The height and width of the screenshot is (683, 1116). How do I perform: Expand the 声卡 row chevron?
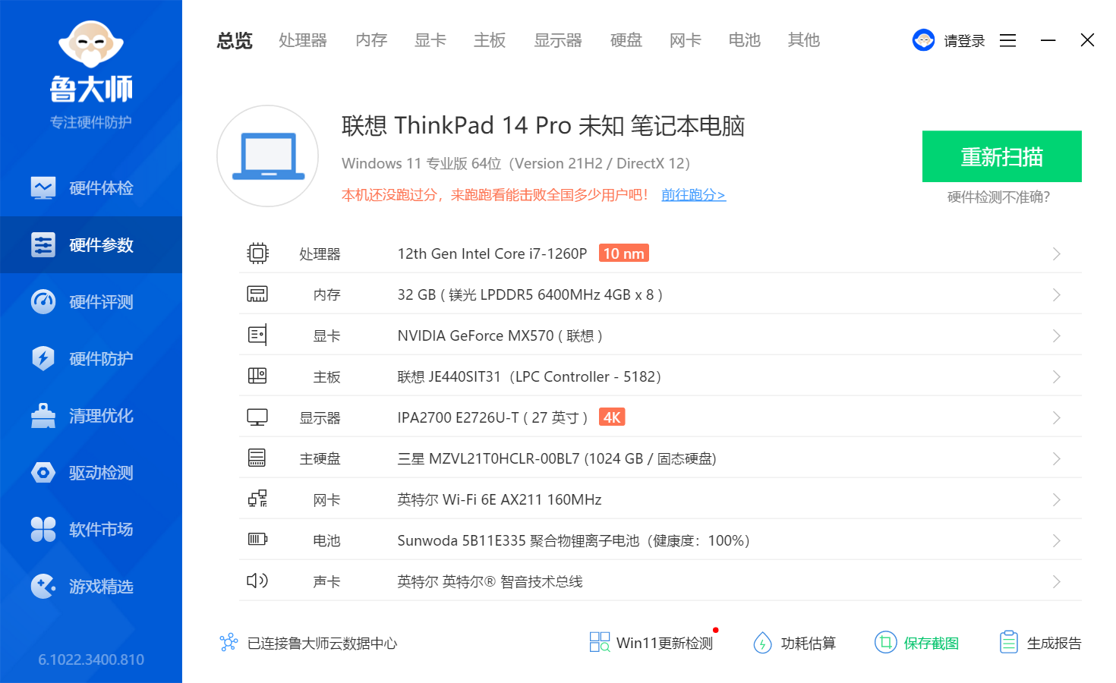coord(1056,581)
